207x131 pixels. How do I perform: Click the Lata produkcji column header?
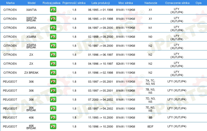[101, 3]
